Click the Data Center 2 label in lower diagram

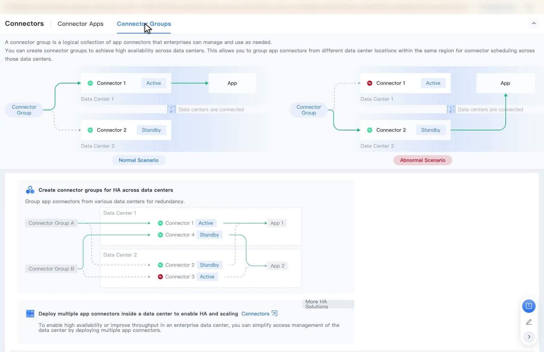pyautogui.click(x=120, y=255)
